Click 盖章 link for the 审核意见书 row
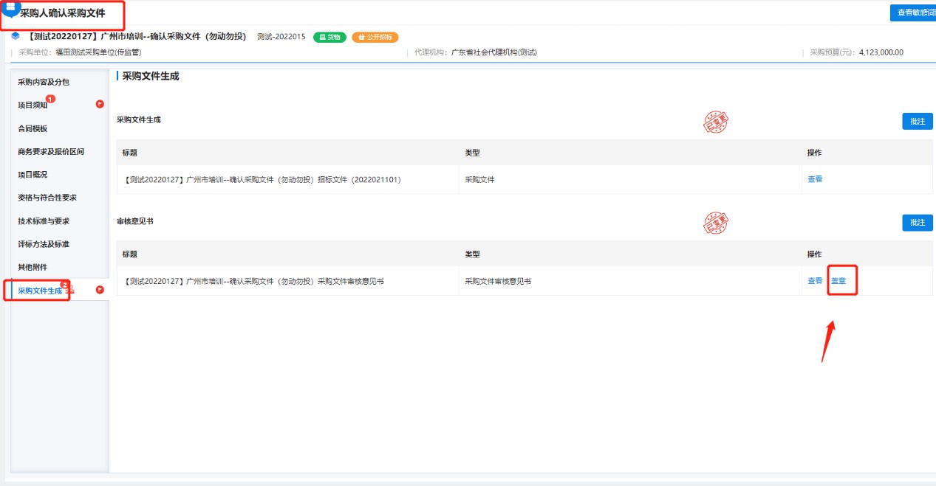 click(838, 281)
